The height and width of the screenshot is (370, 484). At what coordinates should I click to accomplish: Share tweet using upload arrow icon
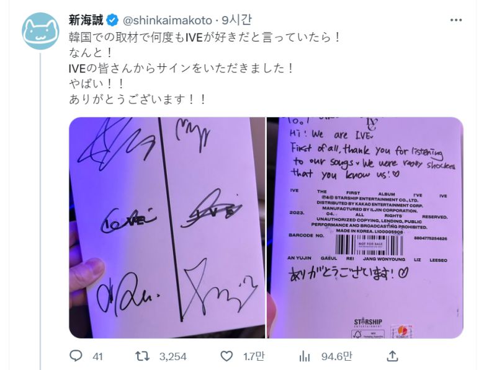tap(392, 356)
